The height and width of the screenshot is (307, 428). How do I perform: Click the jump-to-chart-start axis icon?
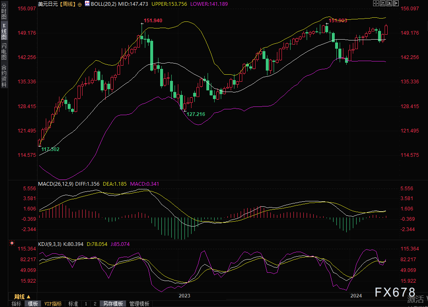[383, 3]
